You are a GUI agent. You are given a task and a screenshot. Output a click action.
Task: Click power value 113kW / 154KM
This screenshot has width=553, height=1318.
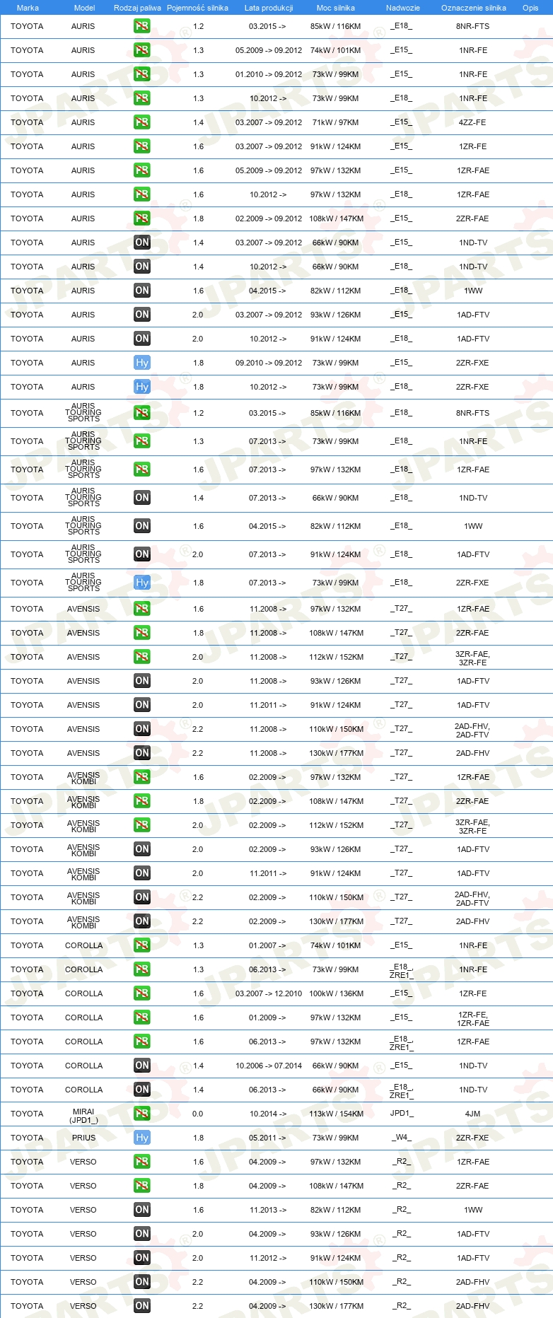pyautogui.click(x=336, y=1114)
